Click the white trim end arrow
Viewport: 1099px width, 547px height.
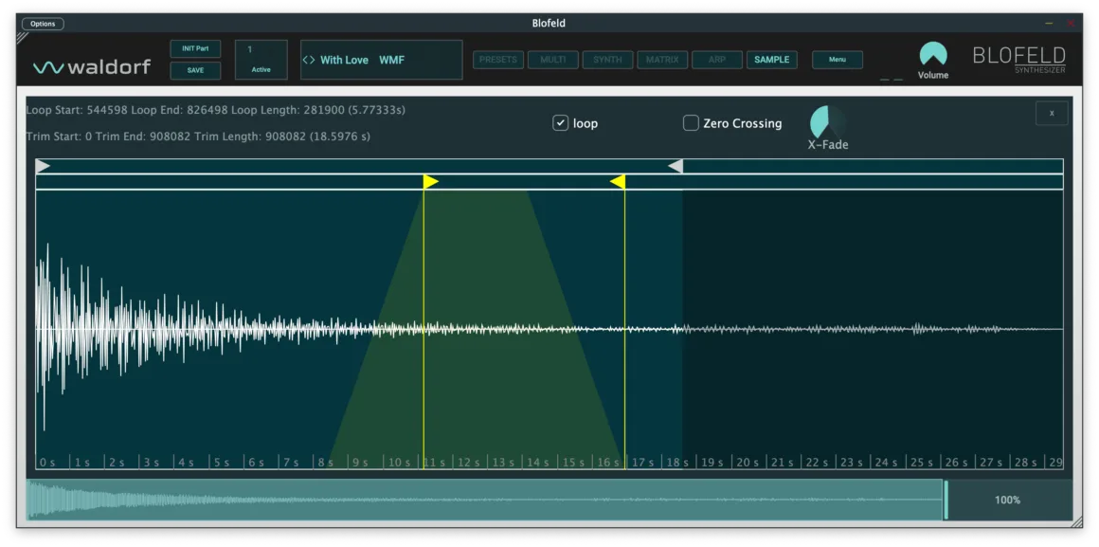(x=676, y=166)
